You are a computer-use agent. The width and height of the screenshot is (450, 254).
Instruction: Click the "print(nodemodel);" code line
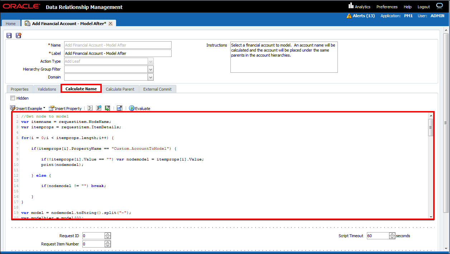[x=62, y=164]
